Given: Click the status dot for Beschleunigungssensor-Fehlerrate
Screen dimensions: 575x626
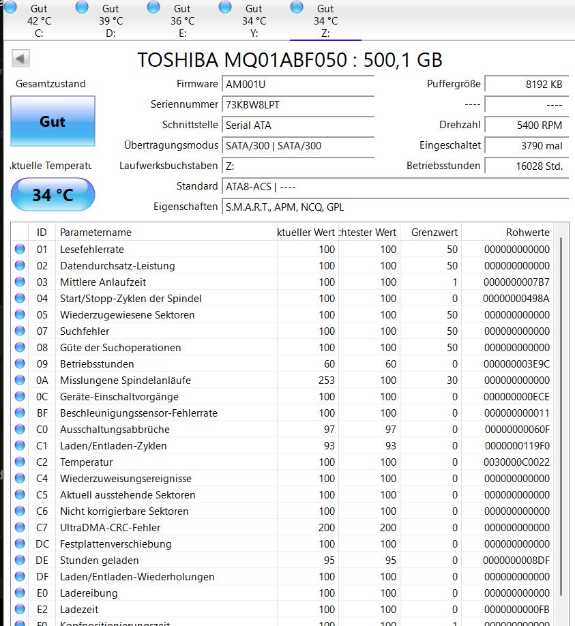Looking at the screenshot, I should tap(20, 413).
